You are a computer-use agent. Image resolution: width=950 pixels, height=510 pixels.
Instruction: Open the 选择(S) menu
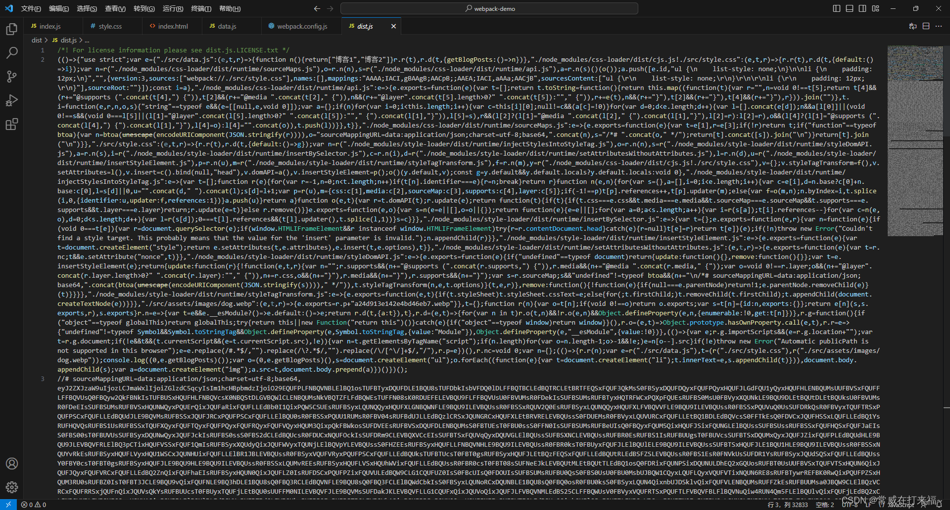point(87,8)
